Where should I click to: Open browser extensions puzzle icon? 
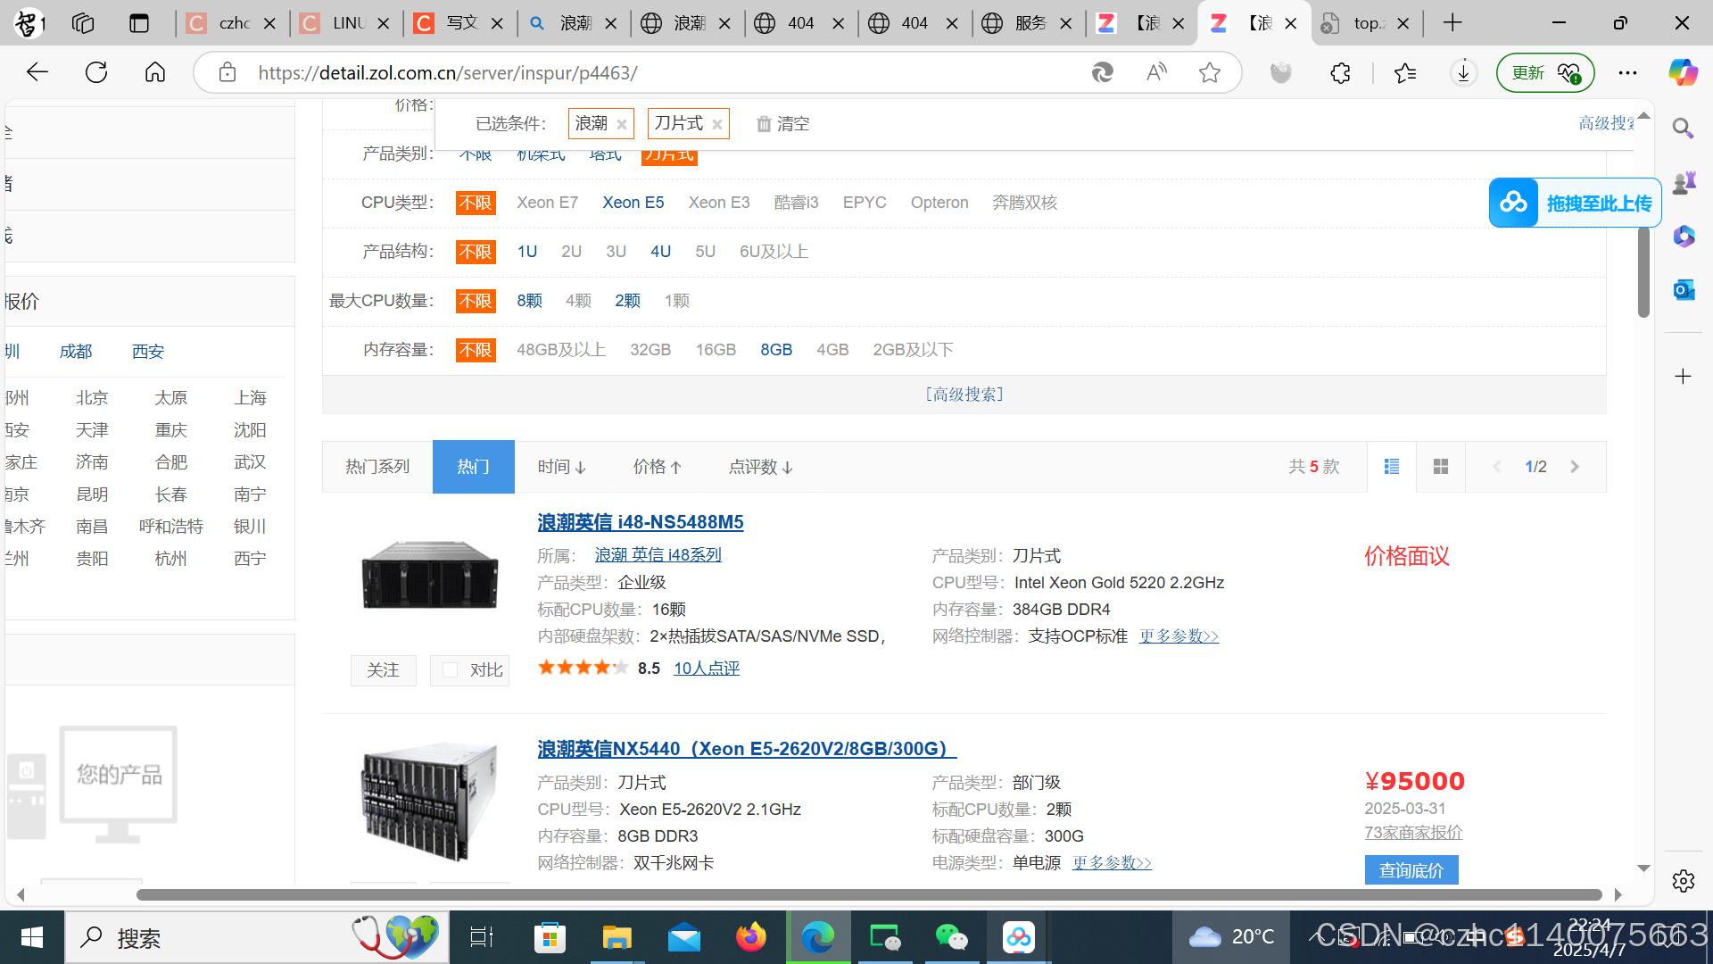(x=1340, y=73)
